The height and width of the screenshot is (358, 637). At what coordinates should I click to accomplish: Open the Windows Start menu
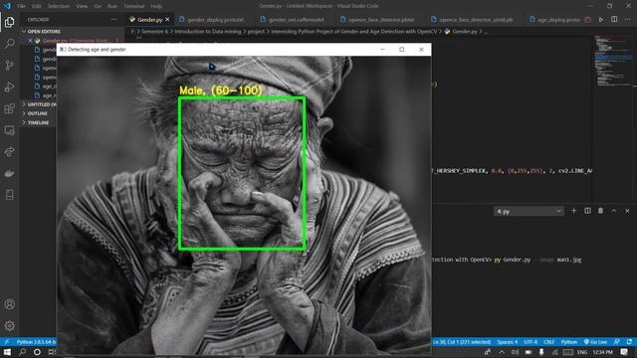pos(7,352)
